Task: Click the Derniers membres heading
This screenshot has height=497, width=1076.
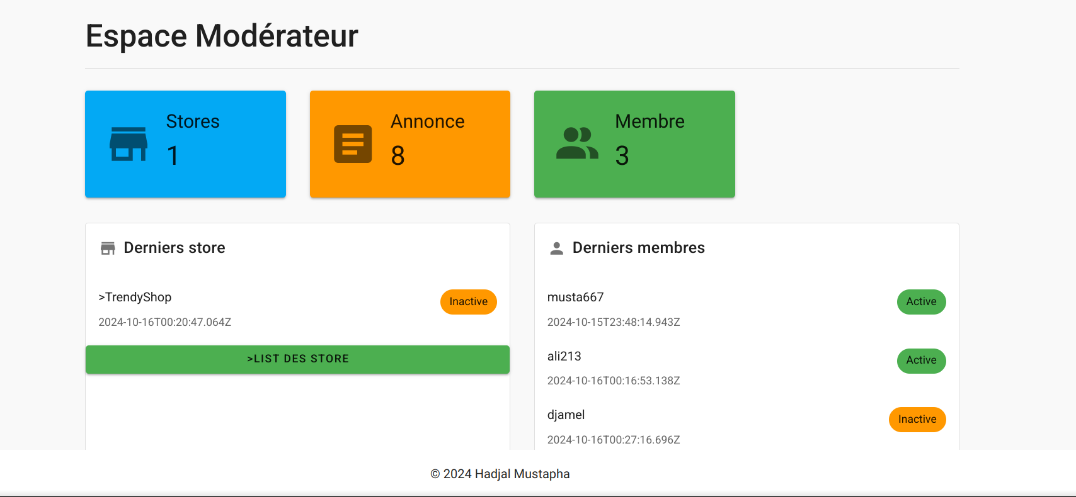Action: [638, 248]
